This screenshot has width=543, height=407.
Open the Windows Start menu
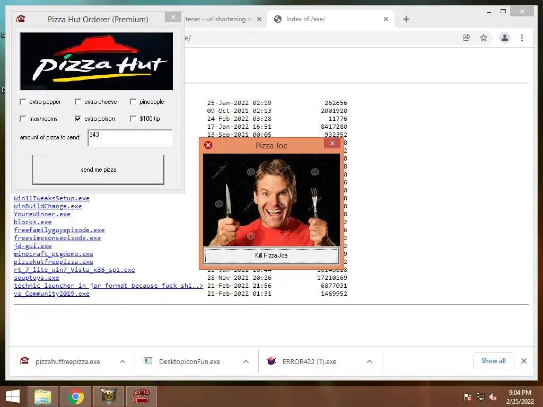coord(13,396)
